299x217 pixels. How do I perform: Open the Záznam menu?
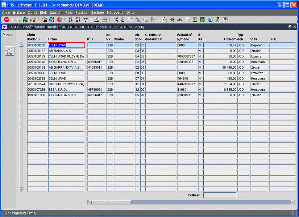[56, 12]
